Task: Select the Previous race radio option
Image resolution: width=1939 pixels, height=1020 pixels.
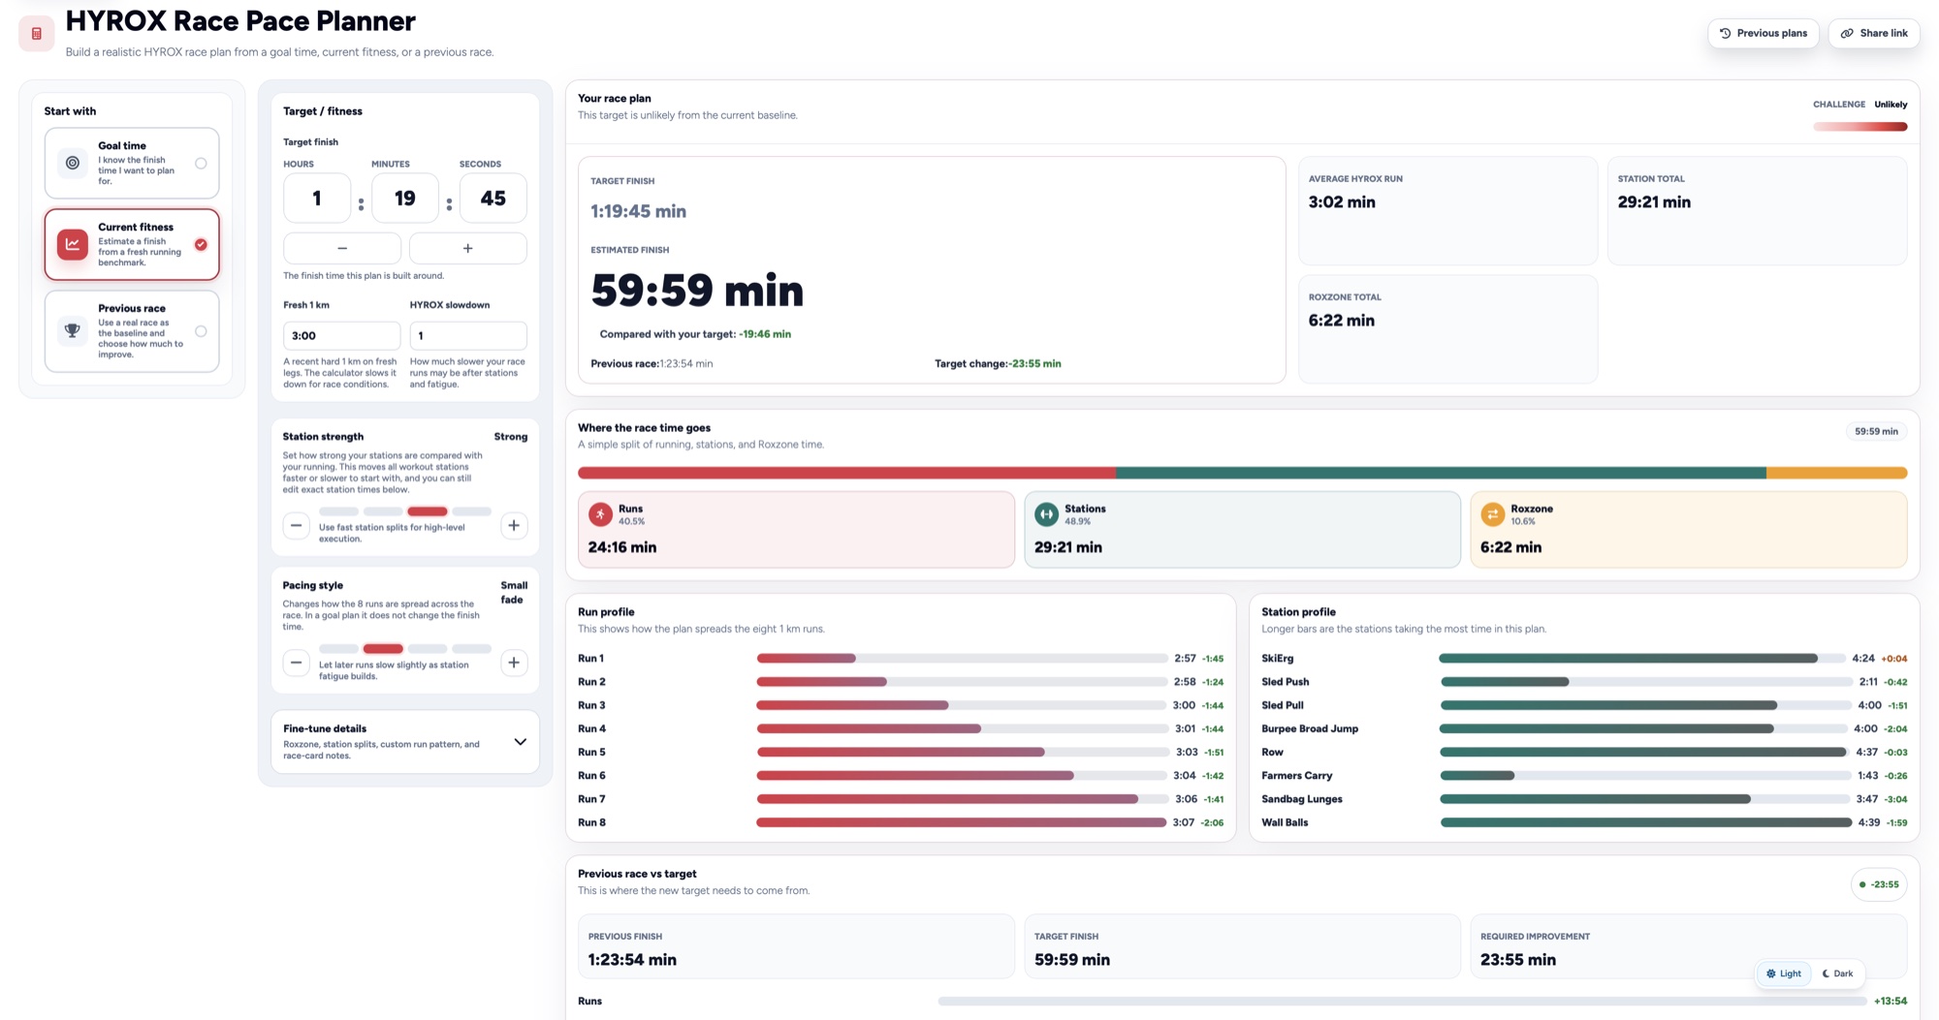Action: pos(201,330)
